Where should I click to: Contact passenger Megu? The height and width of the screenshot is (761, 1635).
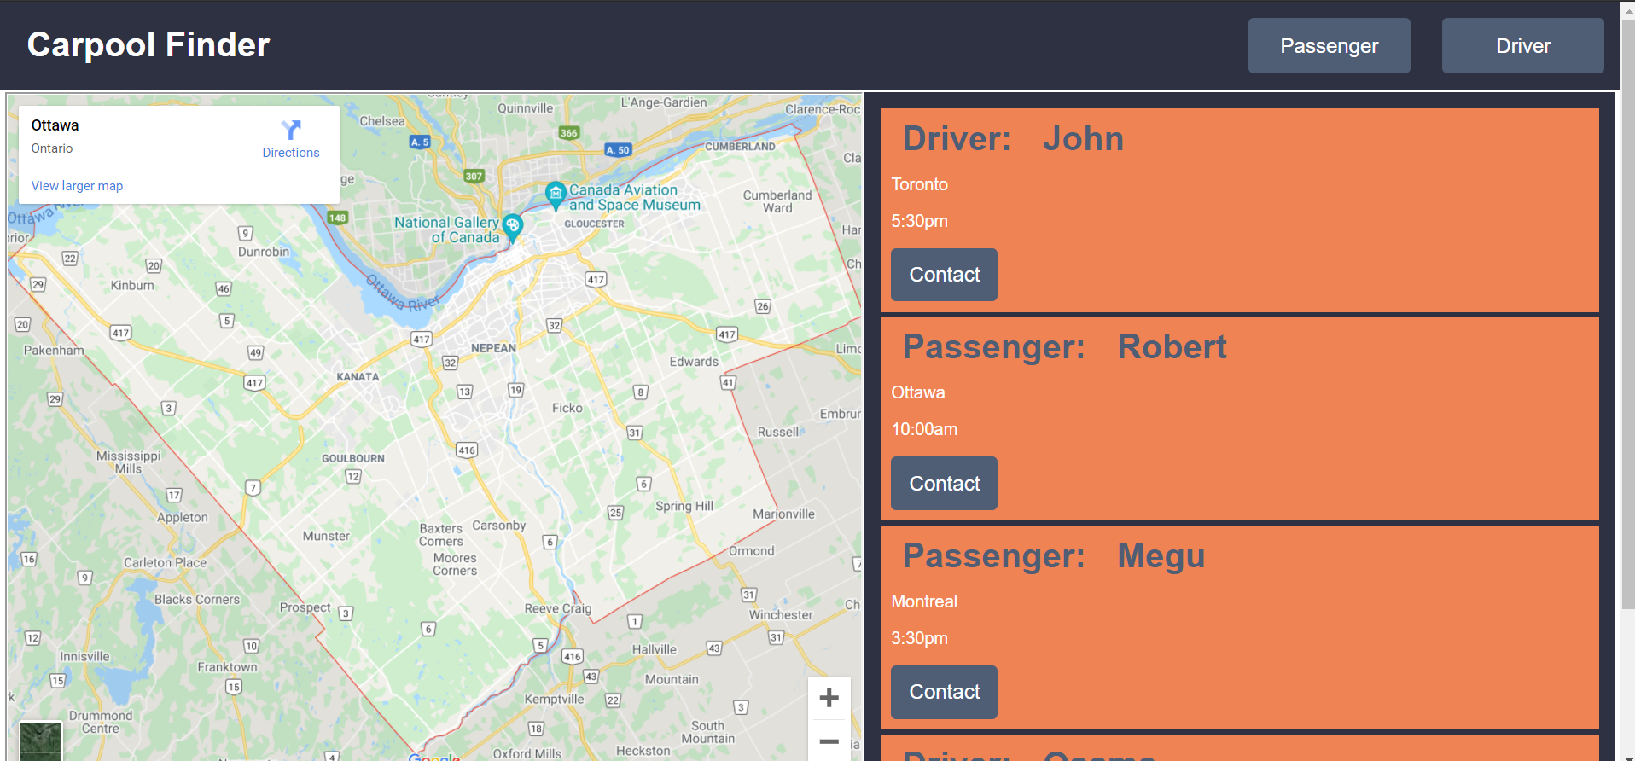(944, 692)
